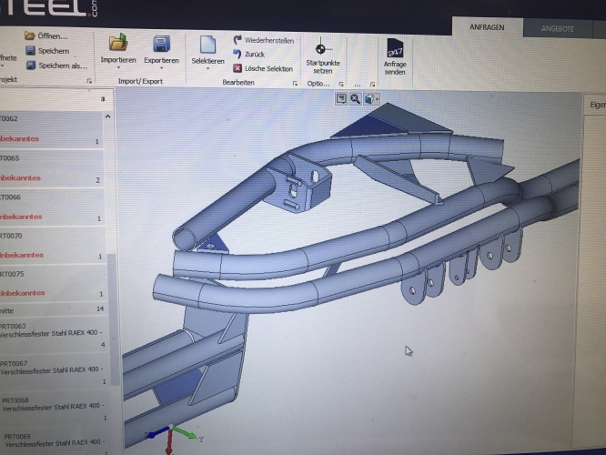This screenshot has width=606, height=455.
Task: Click the Lösche Selektion red X icon
Action: pyautogui.click(x=238, y=67)
